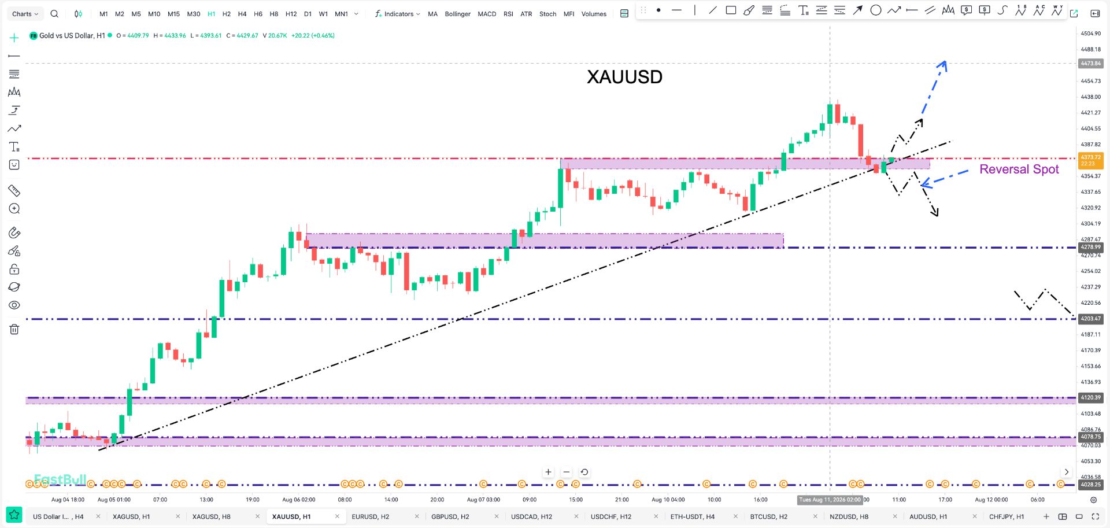
Task: Toggle the single-window layout icon
Action: click(1079, 516)
